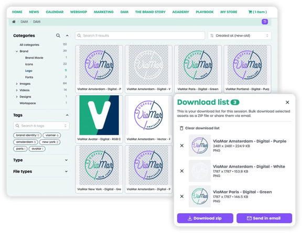The image size is (302, 233).
Task: Collapse the Categories section chevron
Action: [67, 36]
